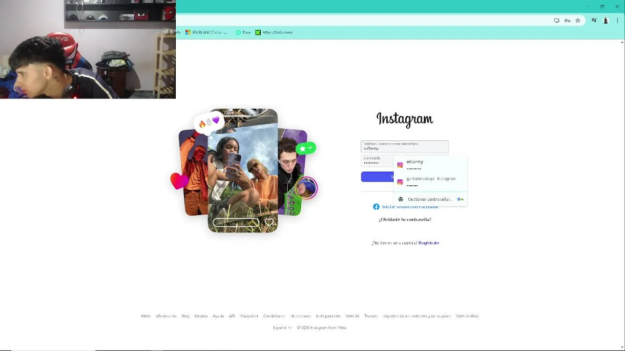Open the saved passwords key icon
Viewport: 625px width, 351px height.
tap(567, 20)
